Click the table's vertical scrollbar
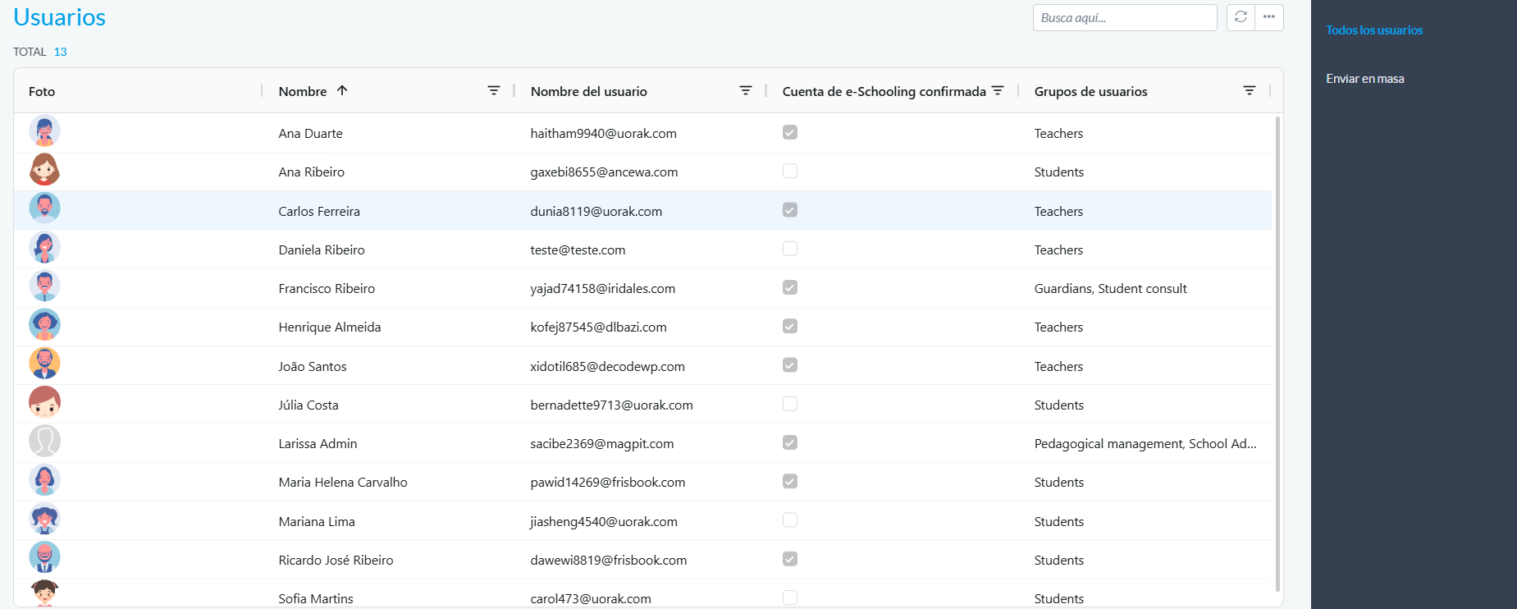The image size is (1517, 609). click(1277, 353)
